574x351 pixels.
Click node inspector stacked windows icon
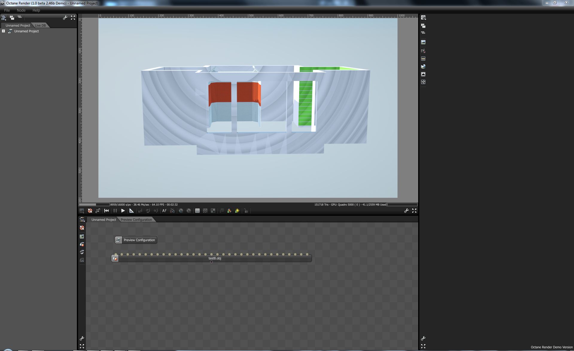tap(423, 26)
